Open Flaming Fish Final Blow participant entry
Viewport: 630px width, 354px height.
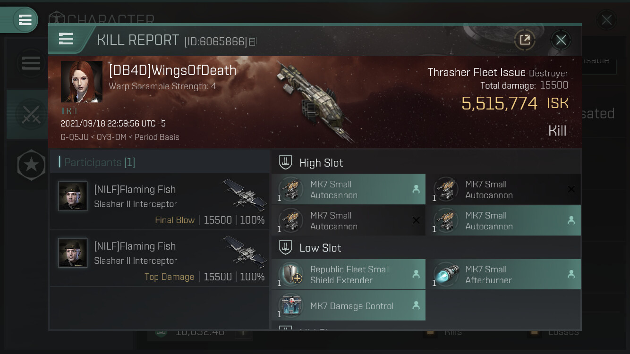(x=160, y=202)
